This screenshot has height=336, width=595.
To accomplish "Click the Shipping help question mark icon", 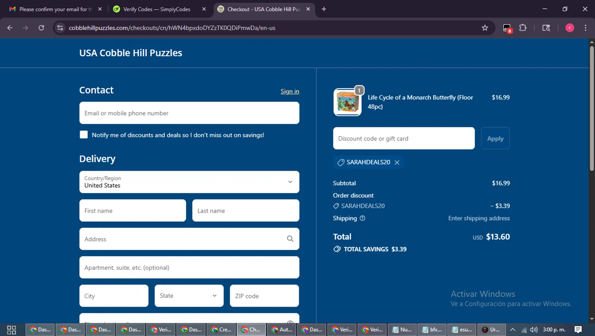I will 362,218.
